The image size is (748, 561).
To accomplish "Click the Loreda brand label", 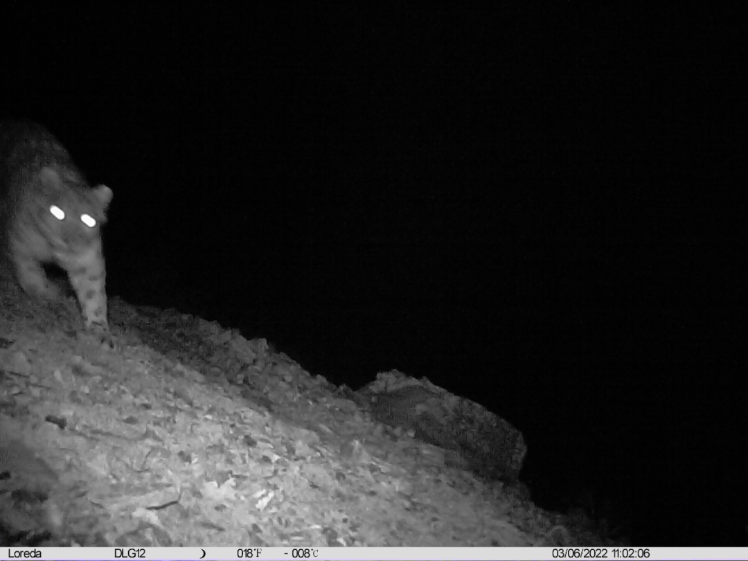I will click(x=25, y=553).
